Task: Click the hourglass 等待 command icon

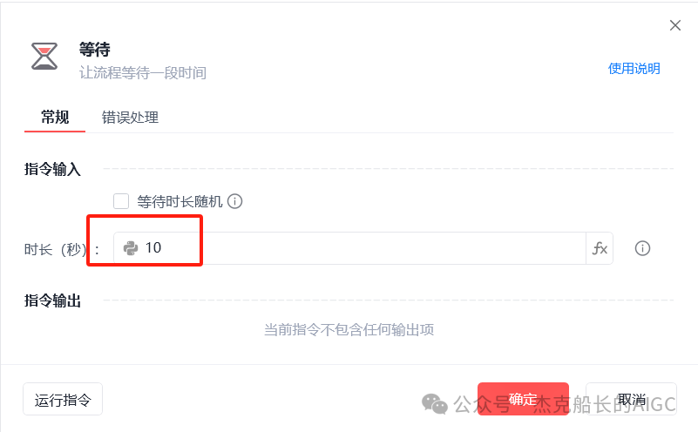Action: (x=44, y=56)
